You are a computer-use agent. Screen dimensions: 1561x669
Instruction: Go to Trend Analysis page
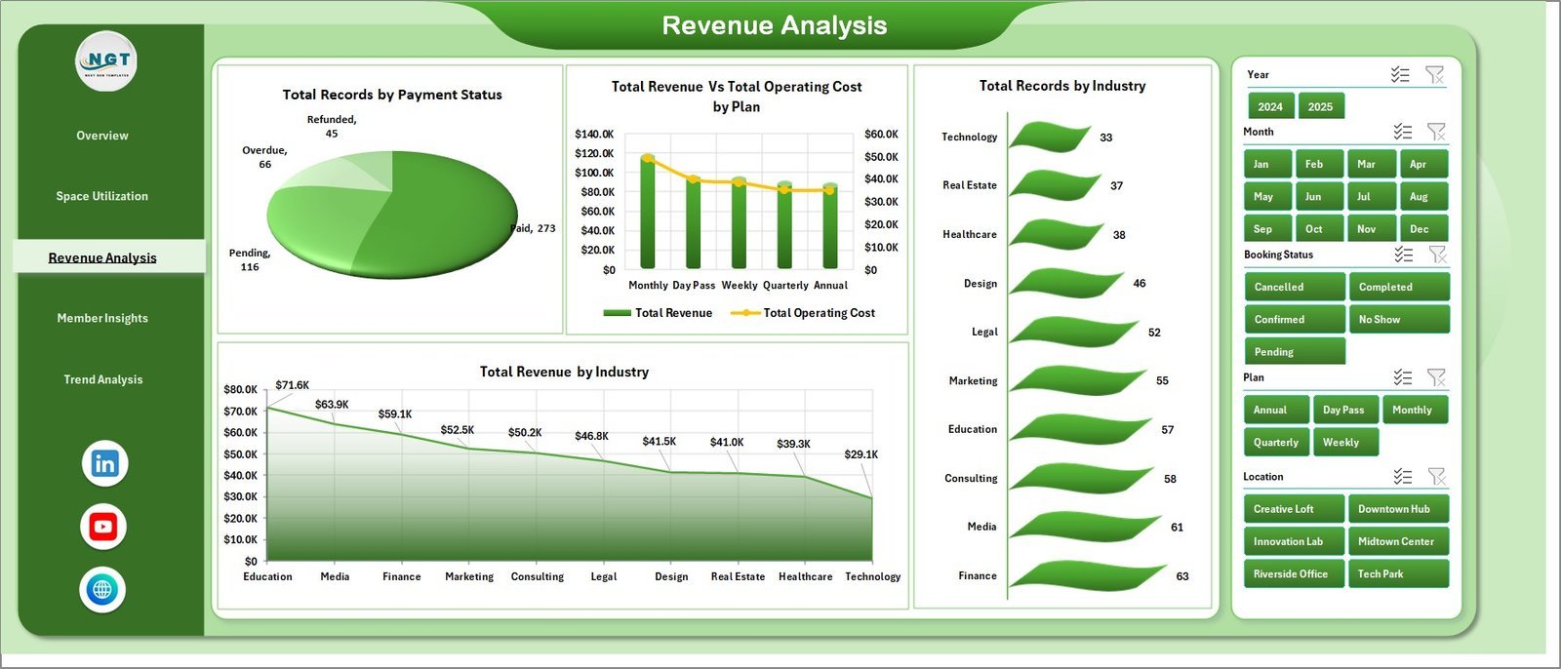(x=102, y=379)
